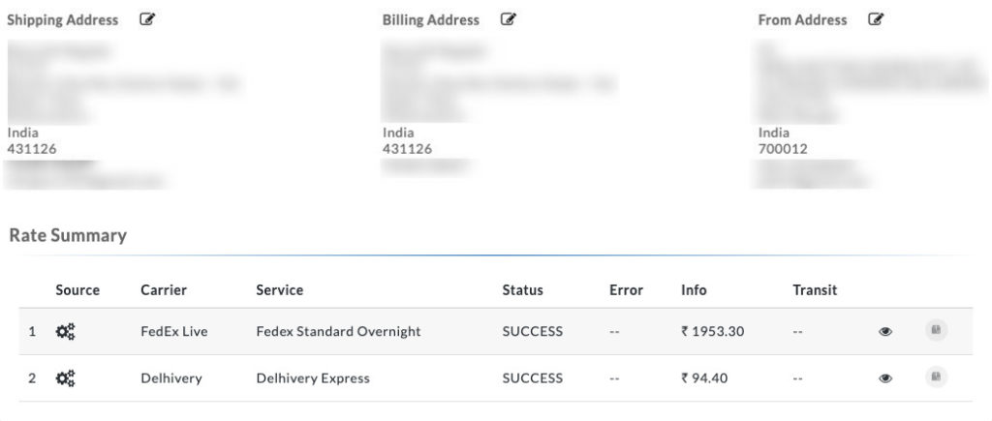Edit the Billing Address

(508, 19)
